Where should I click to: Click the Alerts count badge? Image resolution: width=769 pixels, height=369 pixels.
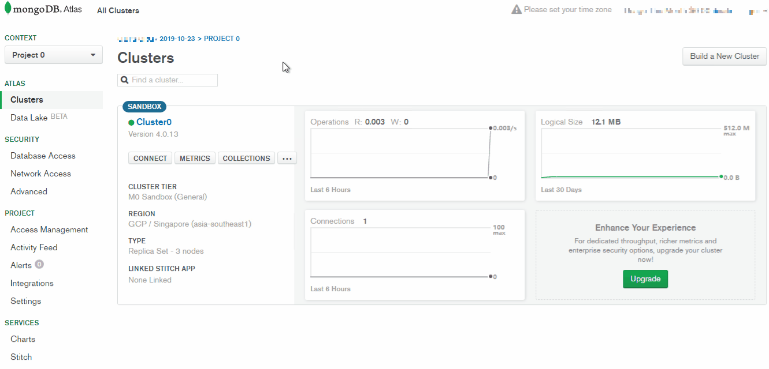[39, 265]
